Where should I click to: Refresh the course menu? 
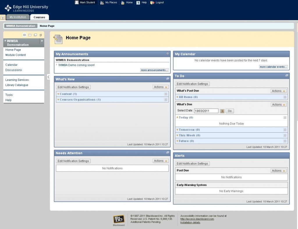pyautogui.click(x=41, y=35)
